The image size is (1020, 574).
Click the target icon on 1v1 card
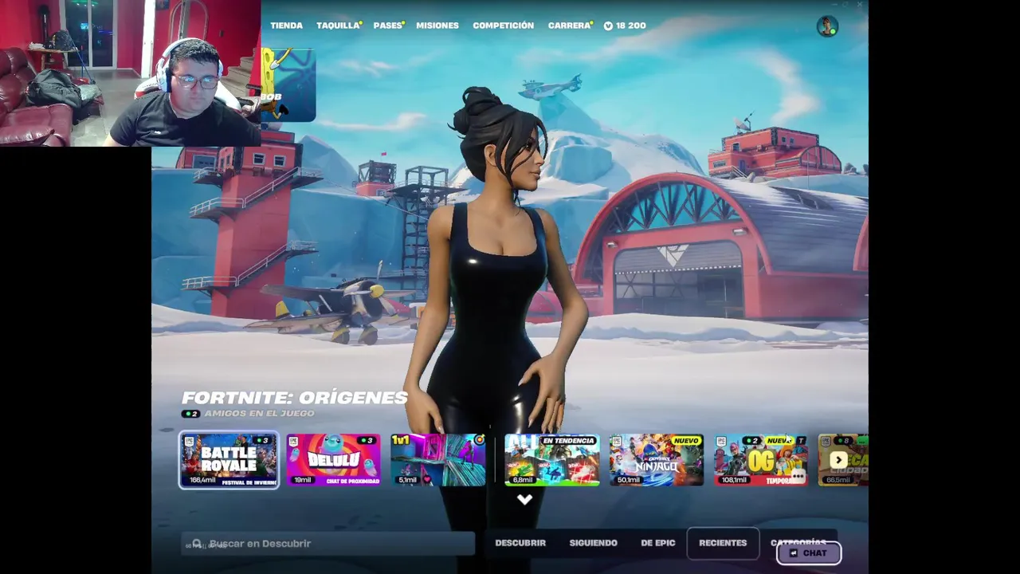click(479, 439)
